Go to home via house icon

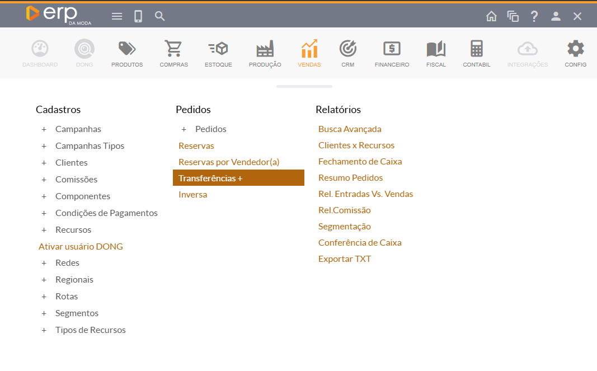[491, 16]
